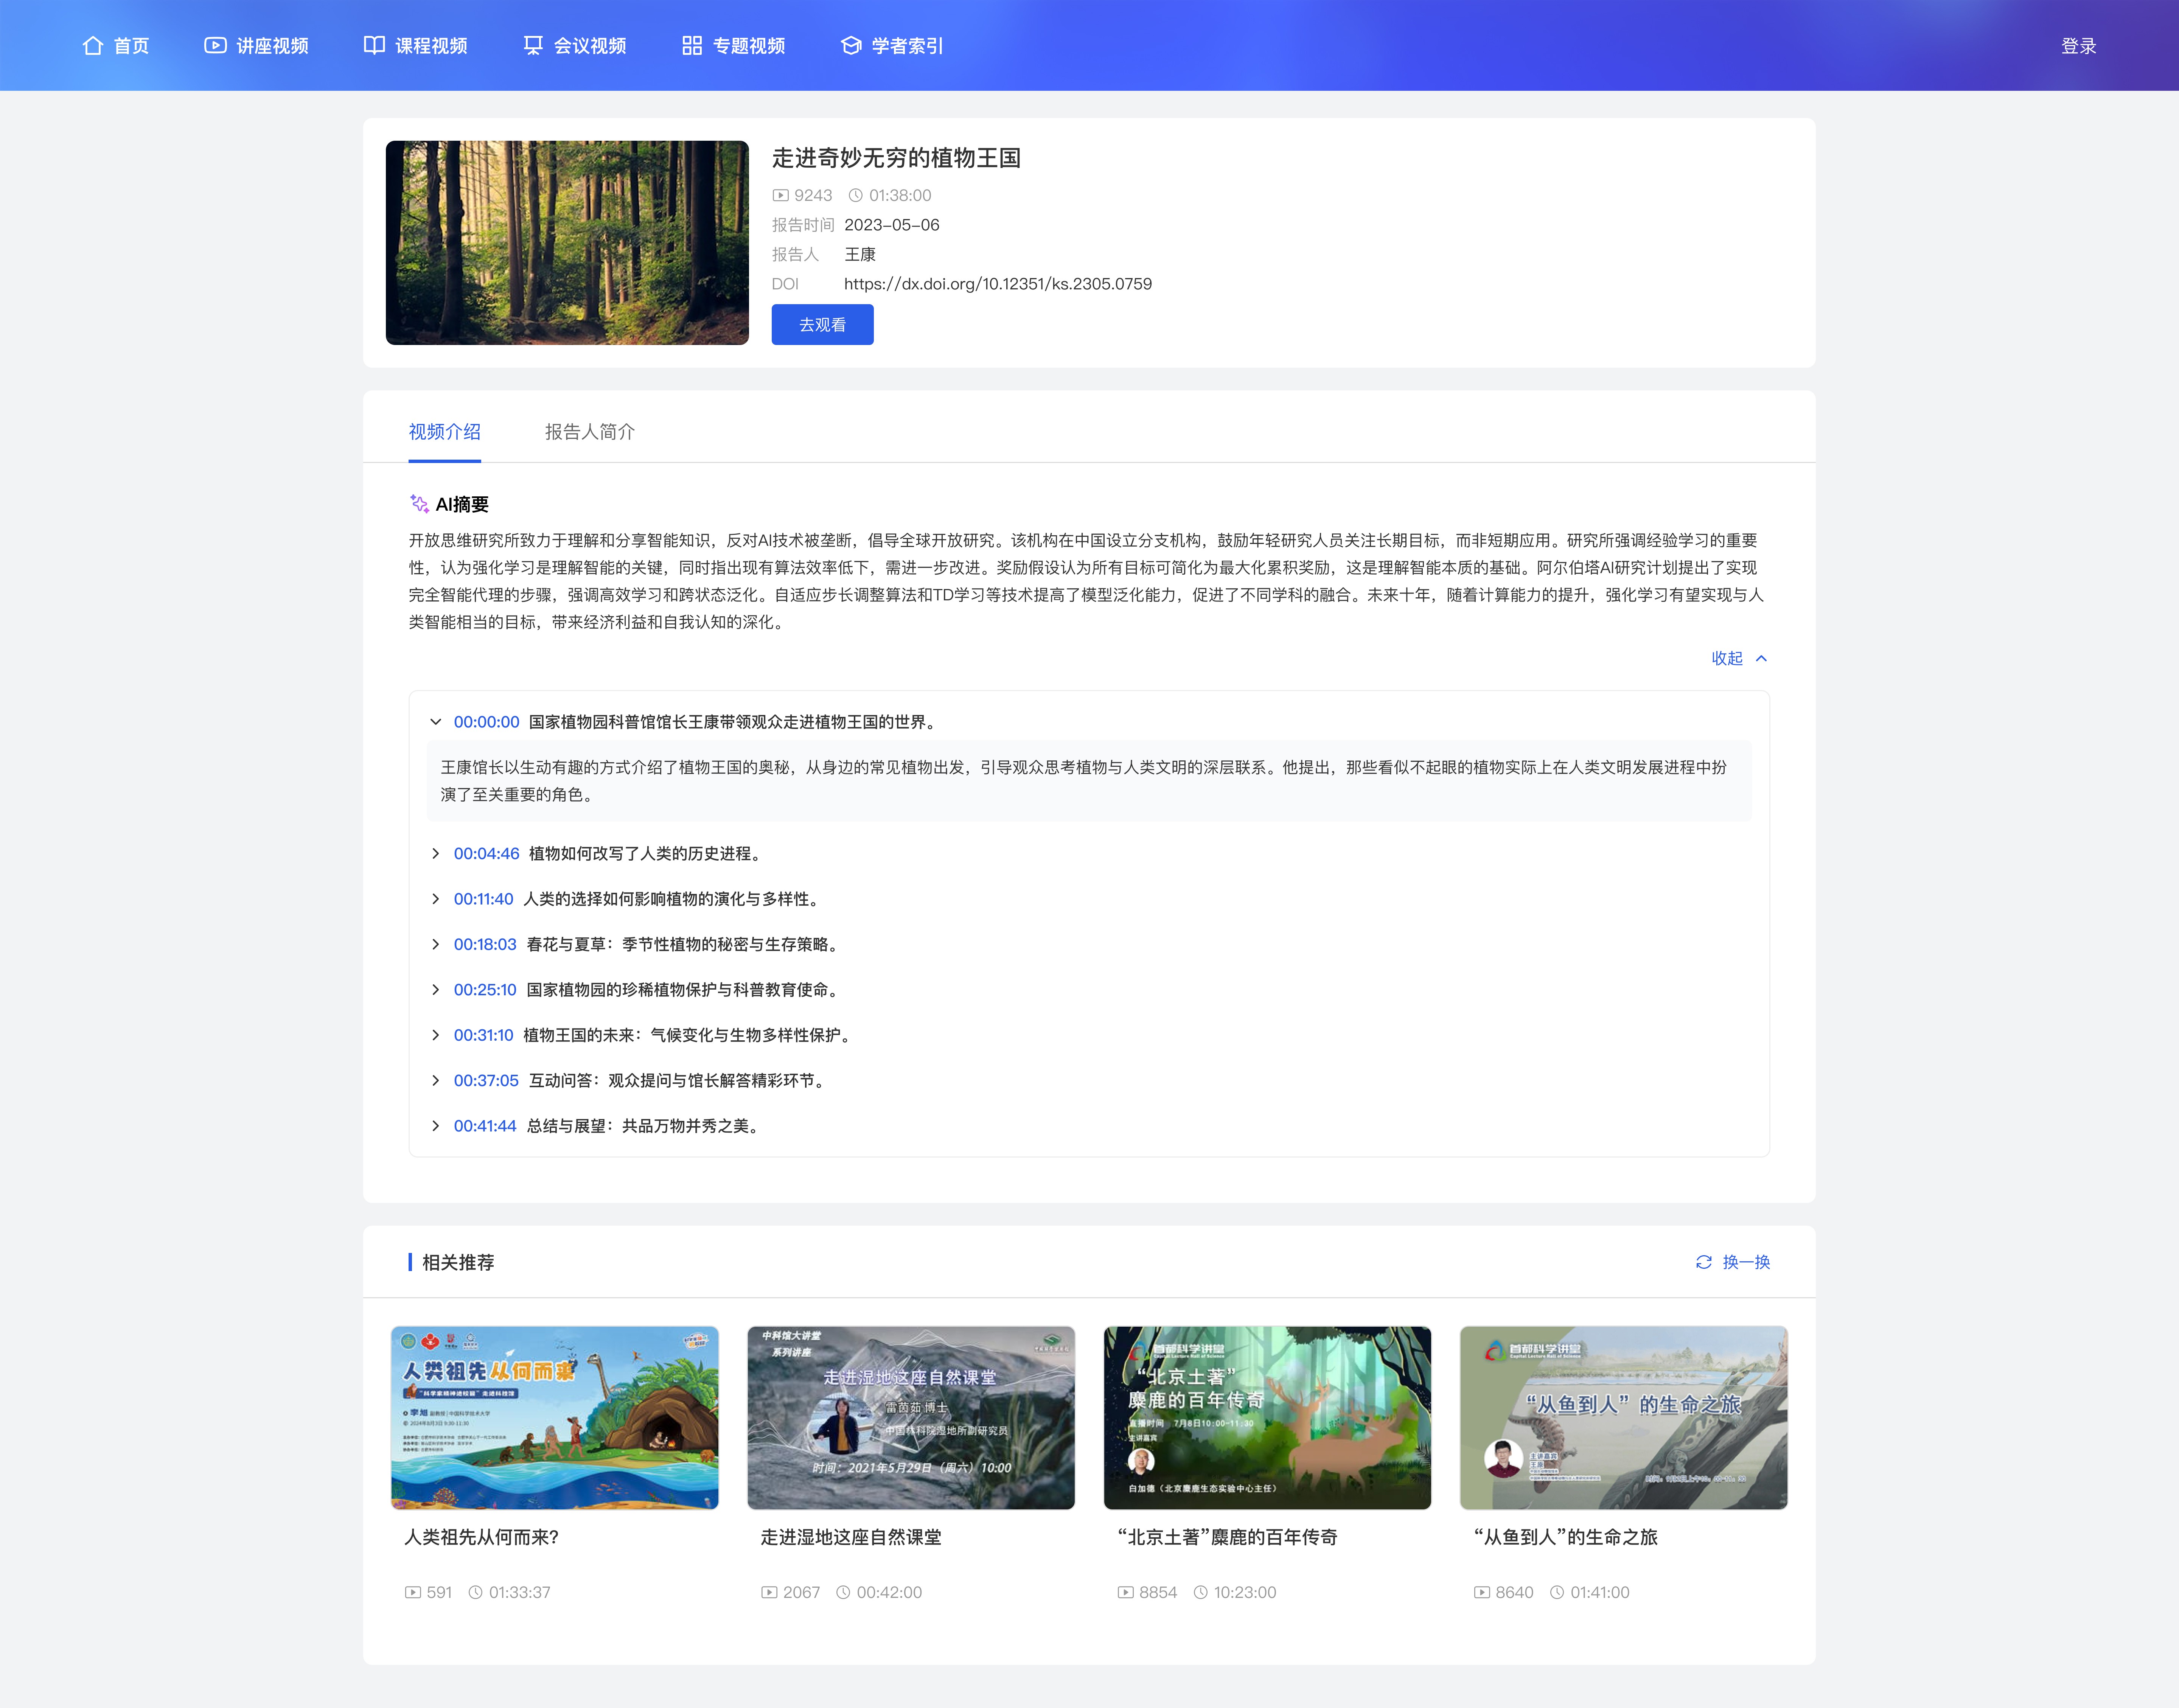This screenshot has width=2179, height=1708.
Task: Click the special topics grid icon
Action: (692, 46)
